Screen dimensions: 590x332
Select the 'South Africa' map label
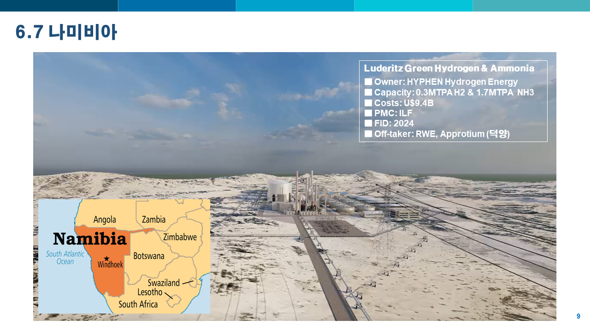138,304
